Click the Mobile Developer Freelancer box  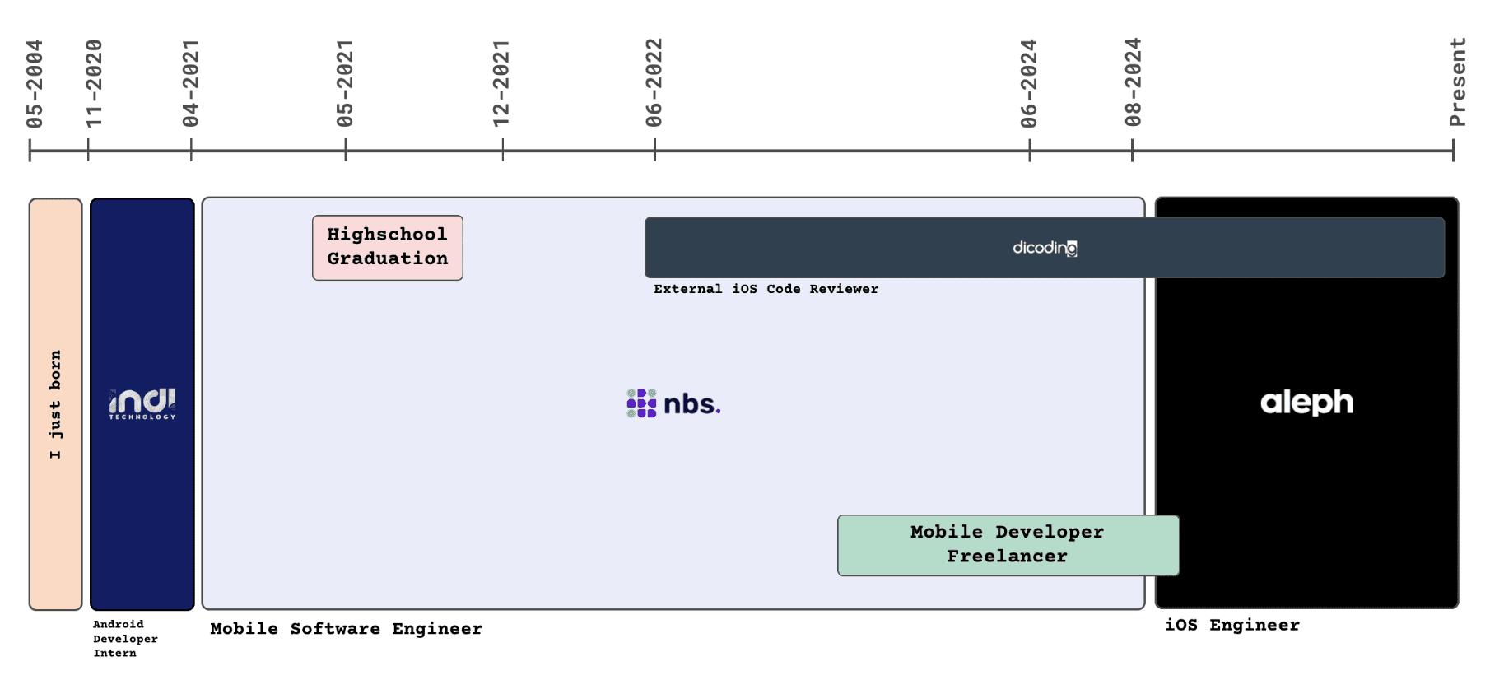coord(1008,545)
